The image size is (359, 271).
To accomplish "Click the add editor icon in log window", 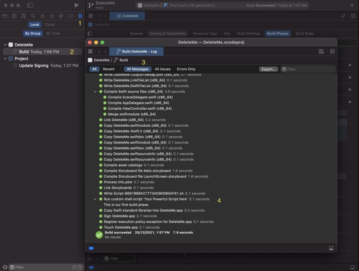I will pyautogui.click(x=332, y=51).
